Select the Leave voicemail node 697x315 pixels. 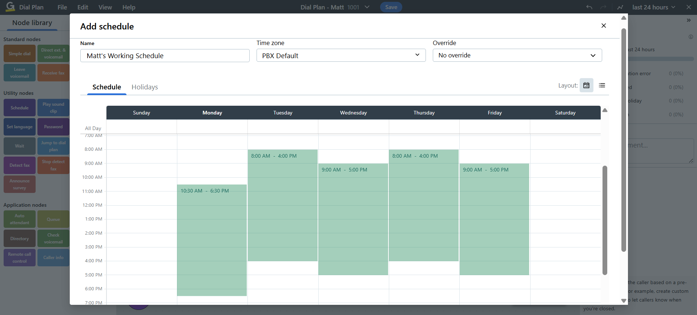click(20, 73)
